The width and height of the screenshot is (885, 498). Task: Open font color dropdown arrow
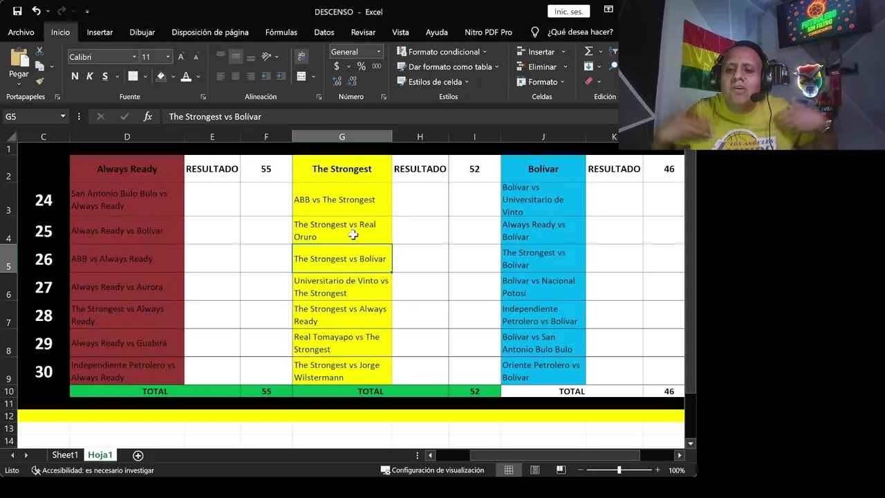pos(198,76)
